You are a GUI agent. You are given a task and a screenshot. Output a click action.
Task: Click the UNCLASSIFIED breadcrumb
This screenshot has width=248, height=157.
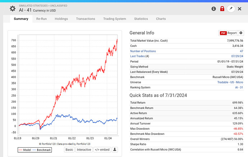coord(59,6)
